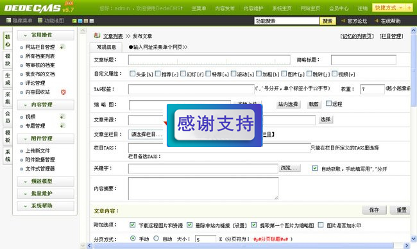Check the 图片[p] attribute box
The image size is (417, 249).
pos(284,73)
